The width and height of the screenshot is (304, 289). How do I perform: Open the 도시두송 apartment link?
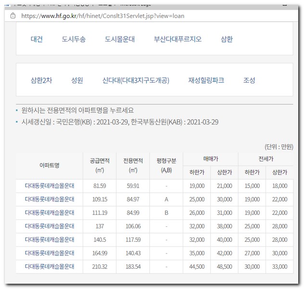(74, 39)
